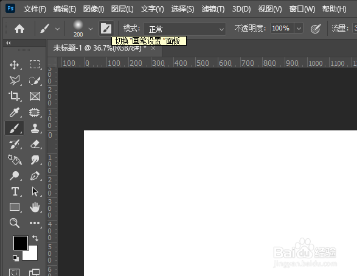Open the 帮助(H) menu
Screen dimensions: 357x276
(334, 9)
